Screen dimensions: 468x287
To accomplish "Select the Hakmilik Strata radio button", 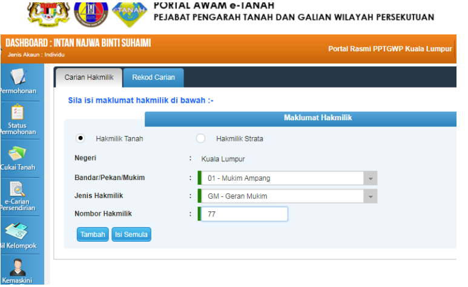I will click(201, 138).
